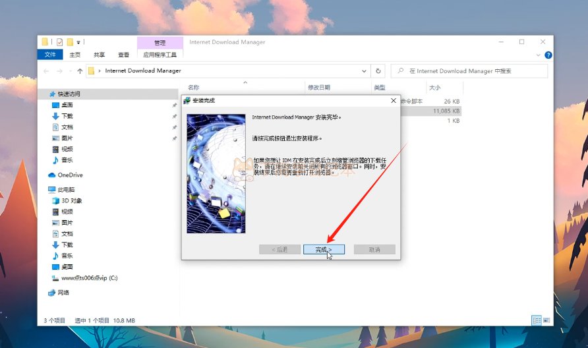The height and width of the screenshot is (348, 588).
Task: Switch to the 查看 ribbon tab
Action: pos(124,55)
